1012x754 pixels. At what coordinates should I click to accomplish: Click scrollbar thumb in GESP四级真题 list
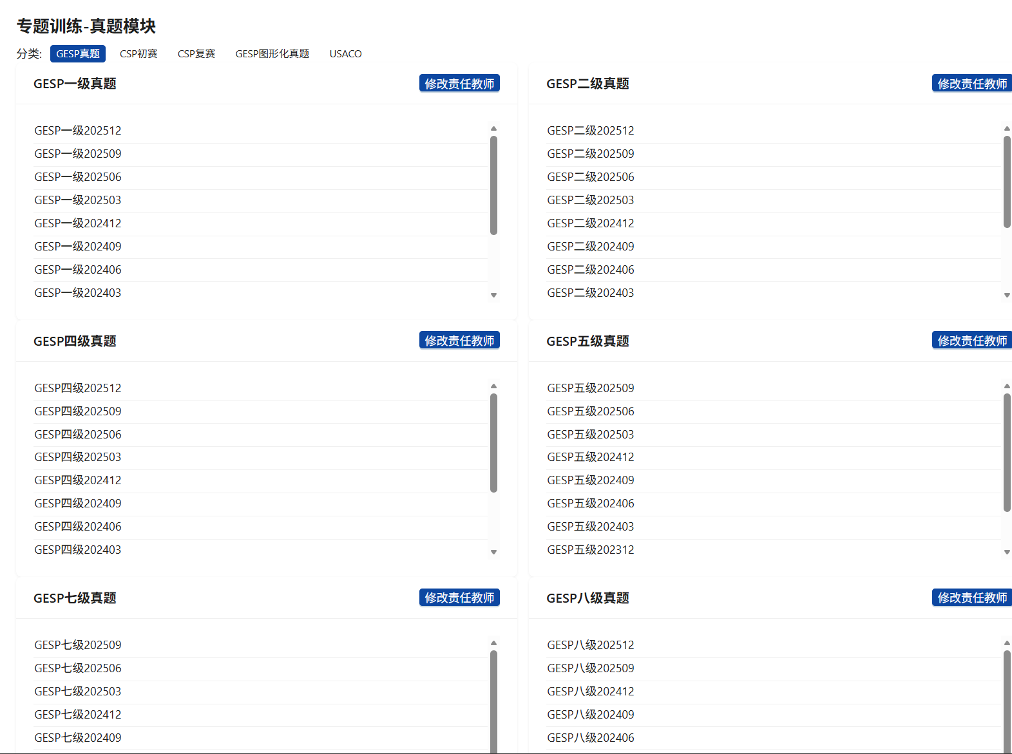493,443
